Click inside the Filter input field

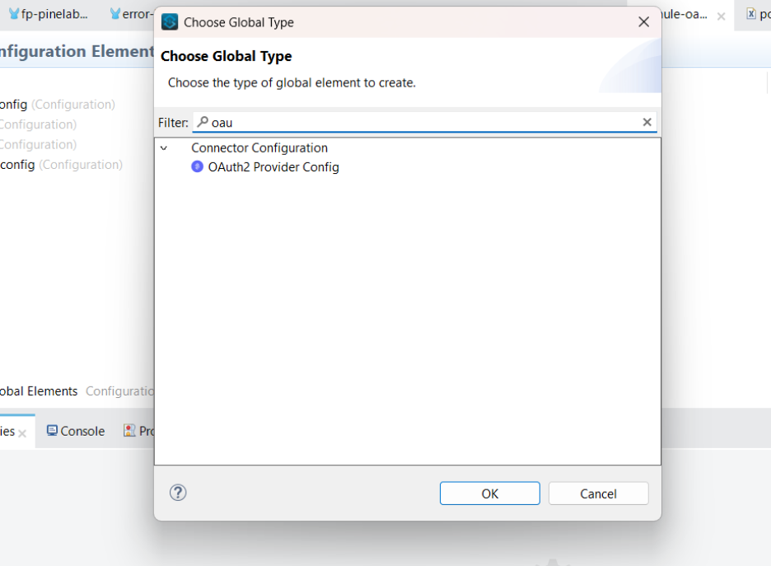(371, 121)
